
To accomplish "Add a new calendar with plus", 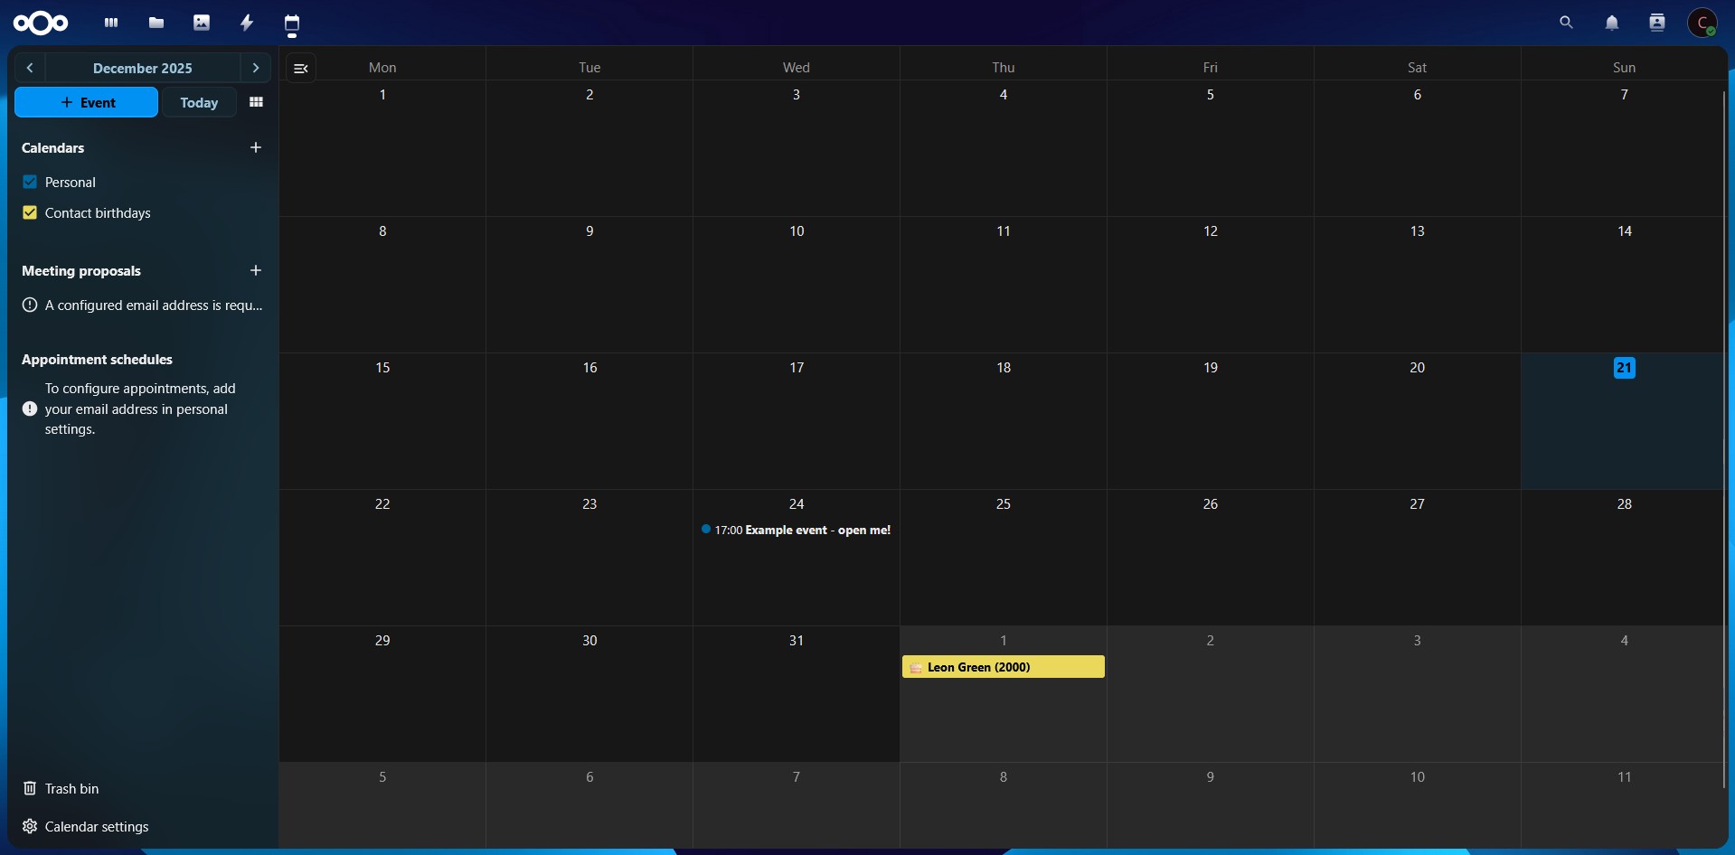I will pos(256,147).
